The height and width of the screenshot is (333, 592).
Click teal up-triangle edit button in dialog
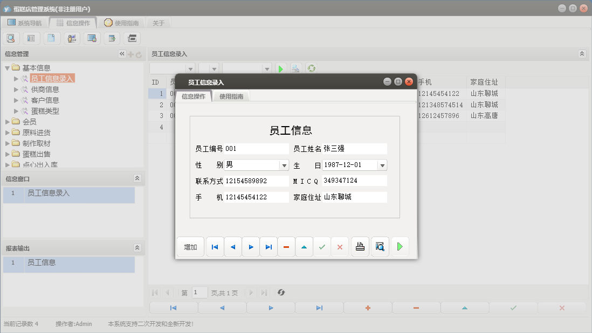tap(304, 247)
